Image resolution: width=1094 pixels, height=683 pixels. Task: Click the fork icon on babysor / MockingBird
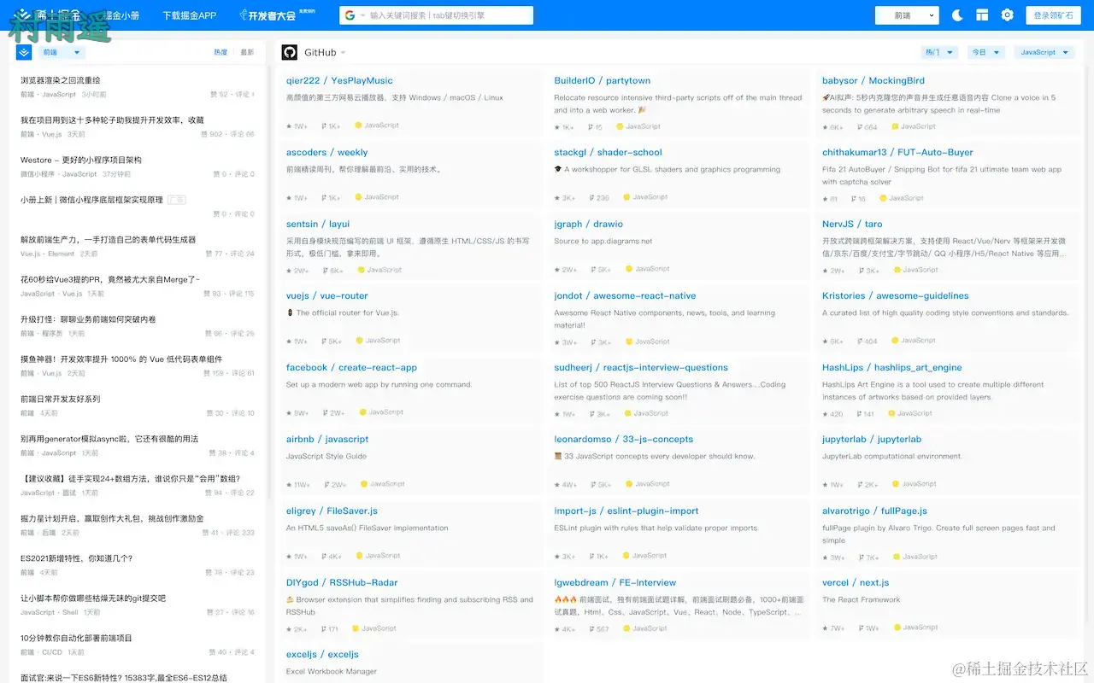pos(860,127)
